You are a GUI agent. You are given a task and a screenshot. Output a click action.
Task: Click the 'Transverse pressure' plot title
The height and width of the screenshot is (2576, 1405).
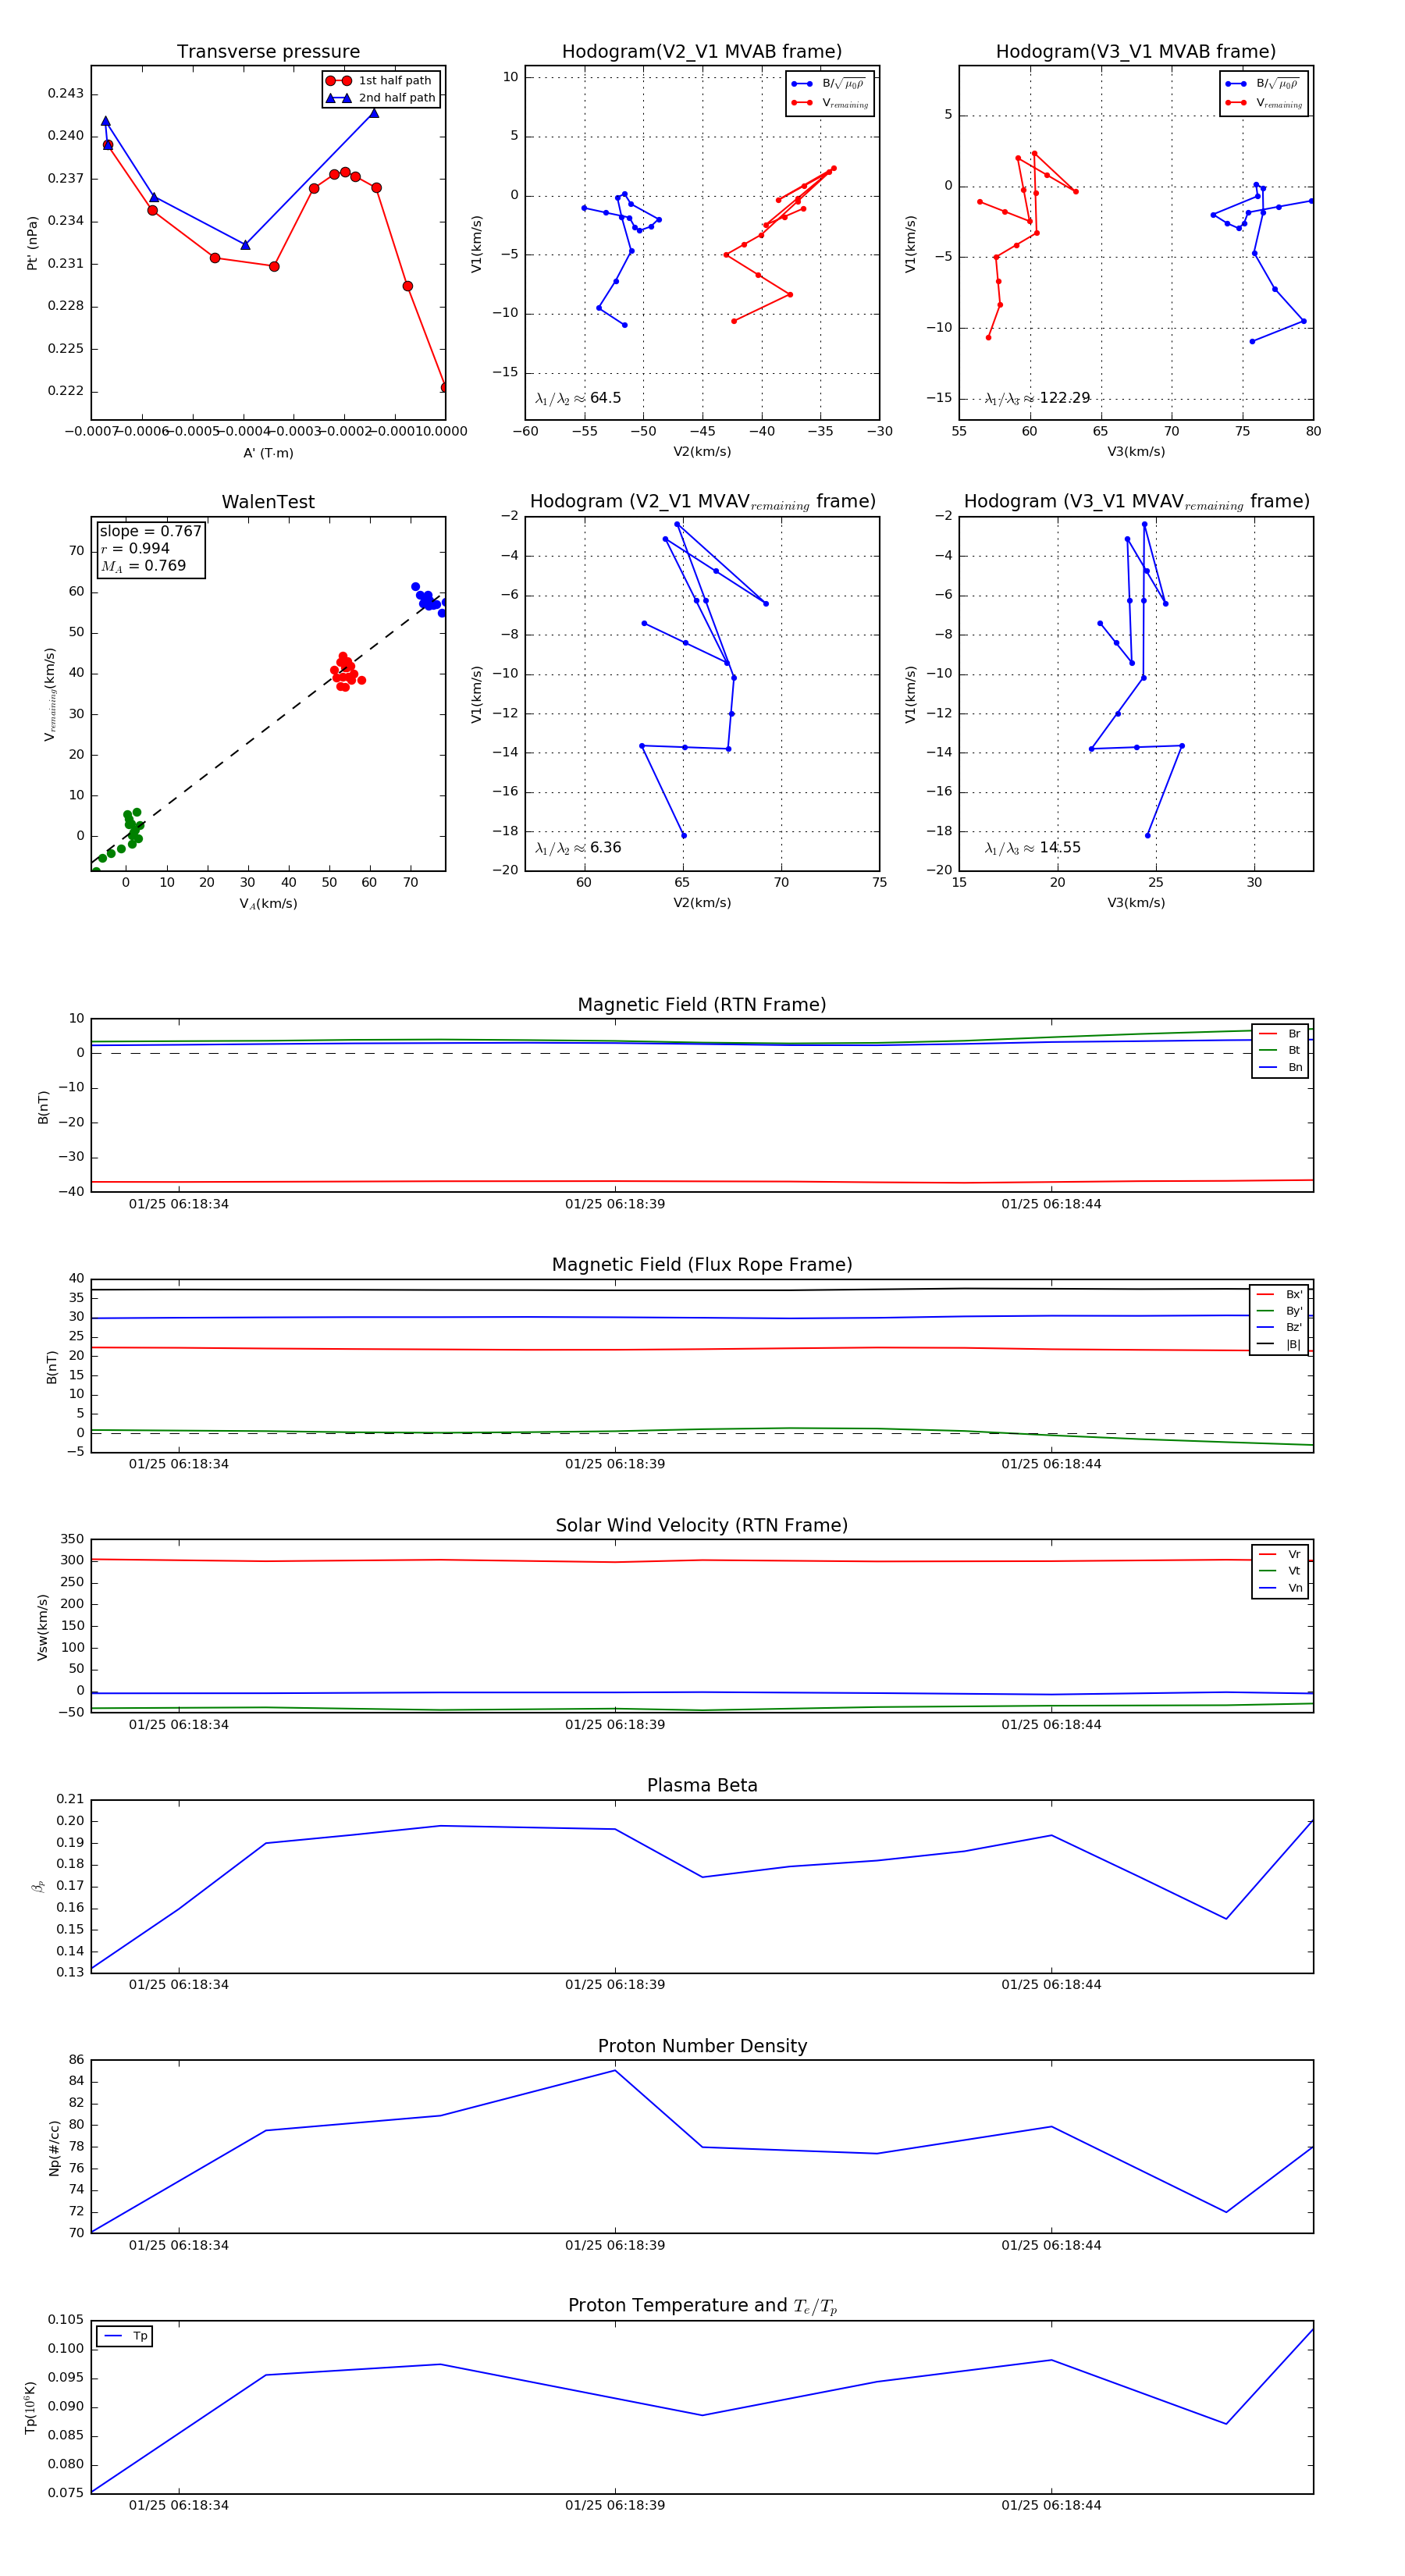coord(268,52)
